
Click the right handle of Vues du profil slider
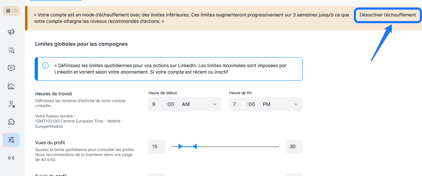tap(195, 146)
